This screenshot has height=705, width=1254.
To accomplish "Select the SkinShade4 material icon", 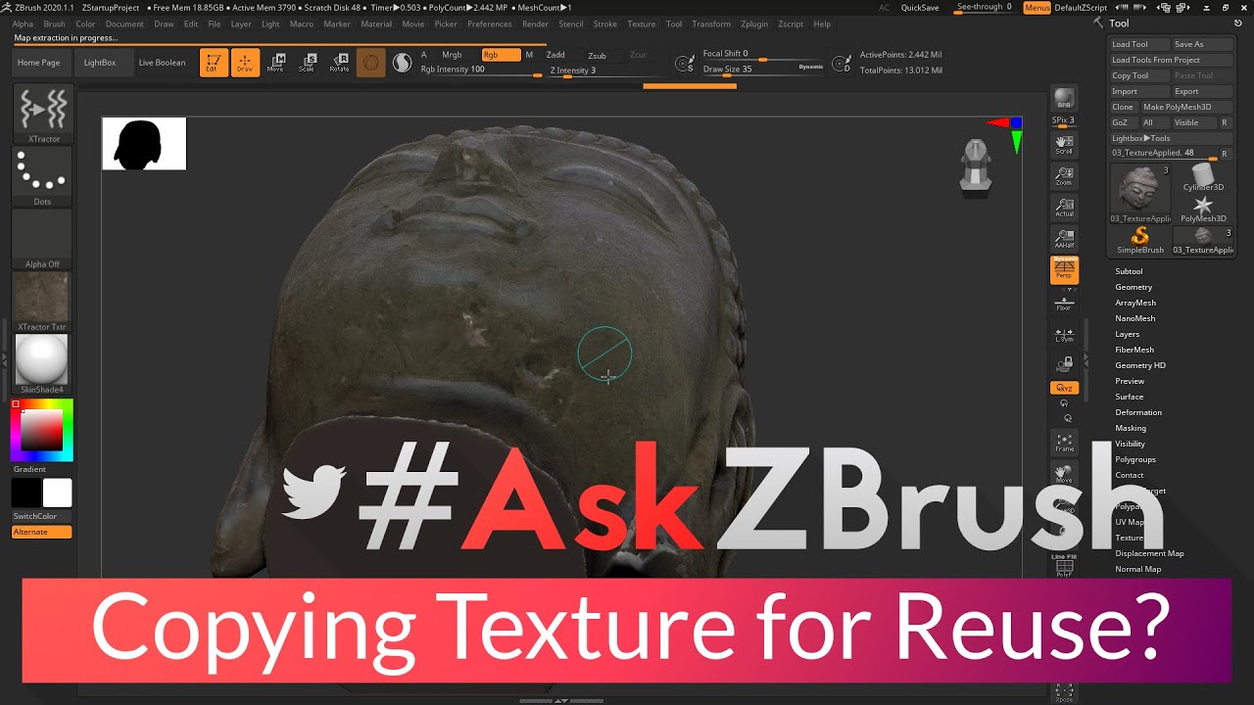I will pyautogui.click(x=41, y=362).
